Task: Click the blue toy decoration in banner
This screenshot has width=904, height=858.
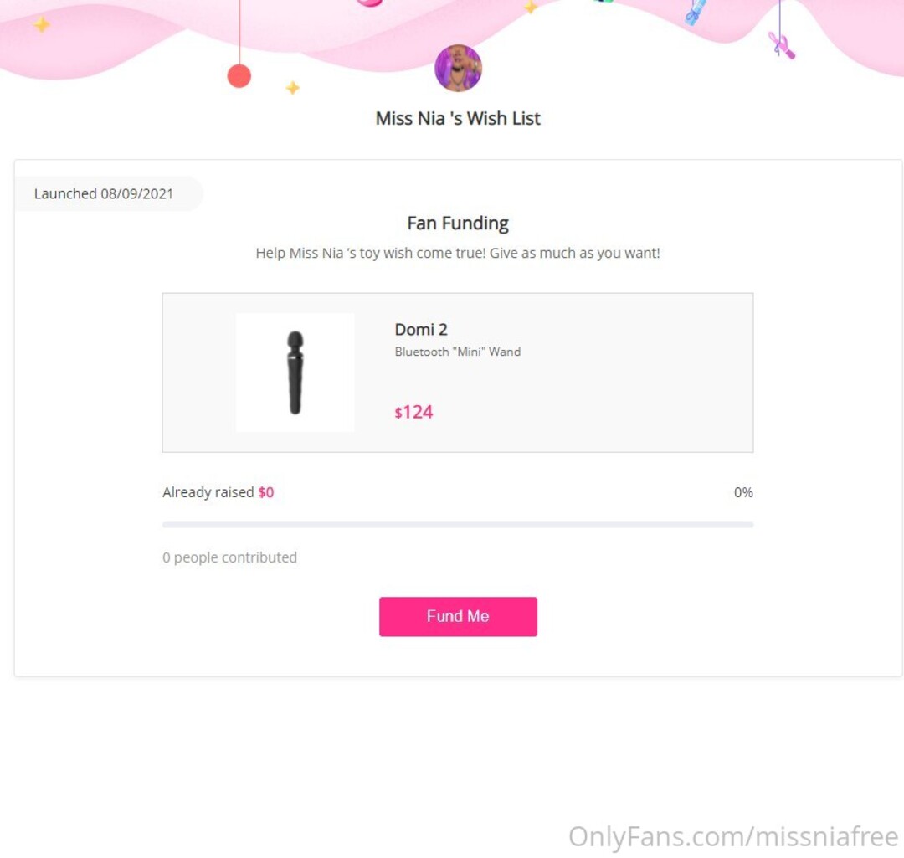Action: [695, 13]
